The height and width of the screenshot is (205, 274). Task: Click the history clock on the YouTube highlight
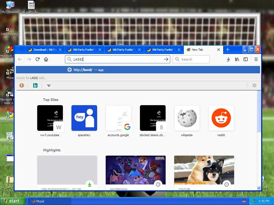227,184
